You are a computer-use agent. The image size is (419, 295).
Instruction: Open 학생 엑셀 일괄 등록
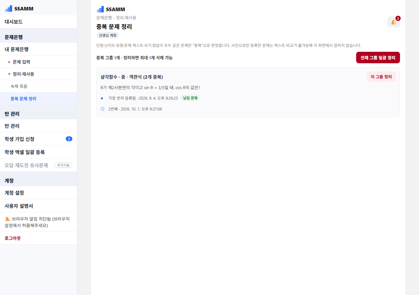coord(38,152)
